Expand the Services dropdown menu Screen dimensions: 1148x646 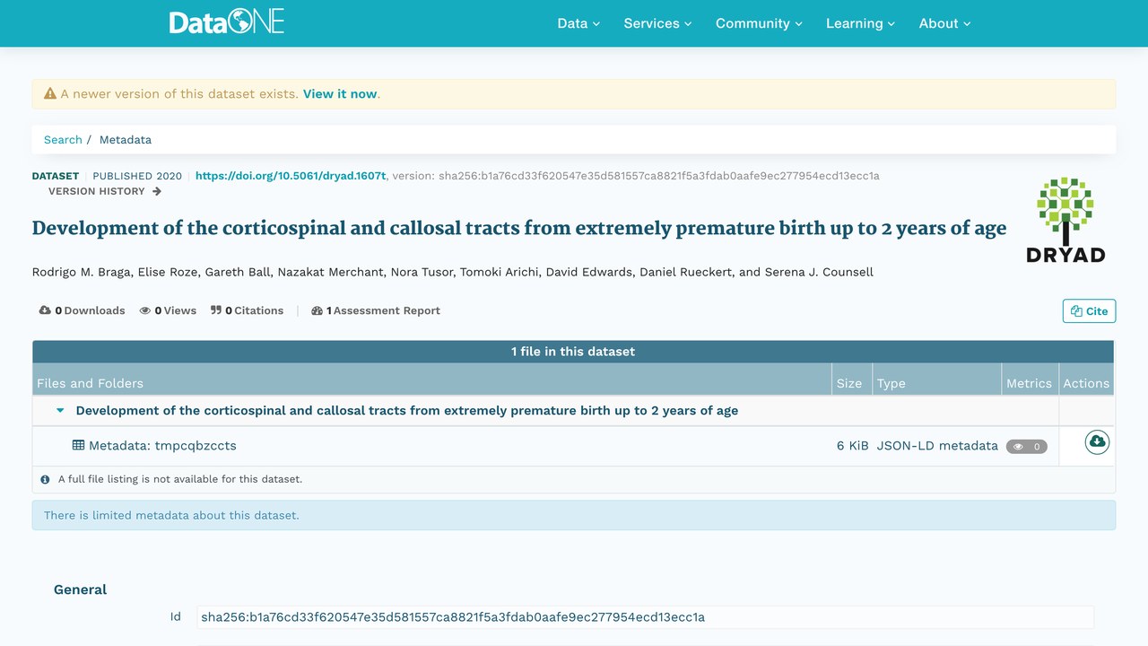[657, 23]
